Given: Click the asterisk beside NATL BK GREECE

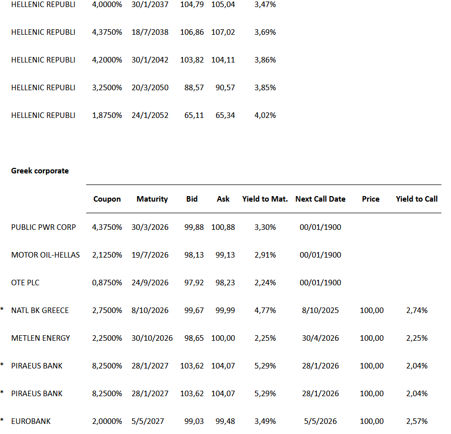Looking at the screenshot, I should [x=2, y=310].
